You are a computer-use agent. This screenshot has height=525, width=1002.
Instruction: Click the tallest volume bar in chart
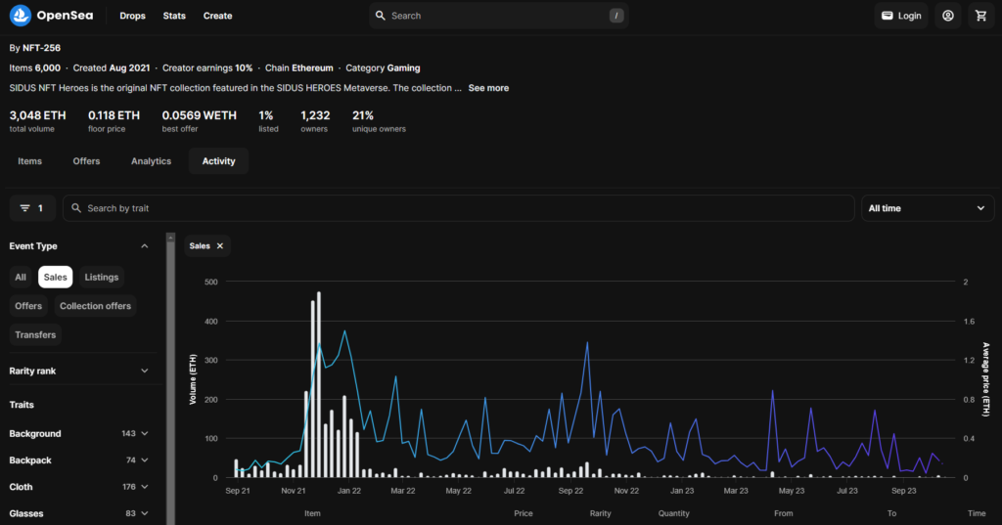(x=319, y=384)
